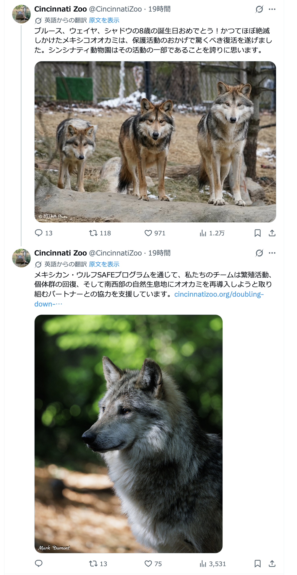This screenshot has width=297, height=575.
Task: Reply to the SAFE program tweet
Action: point(39,563)
